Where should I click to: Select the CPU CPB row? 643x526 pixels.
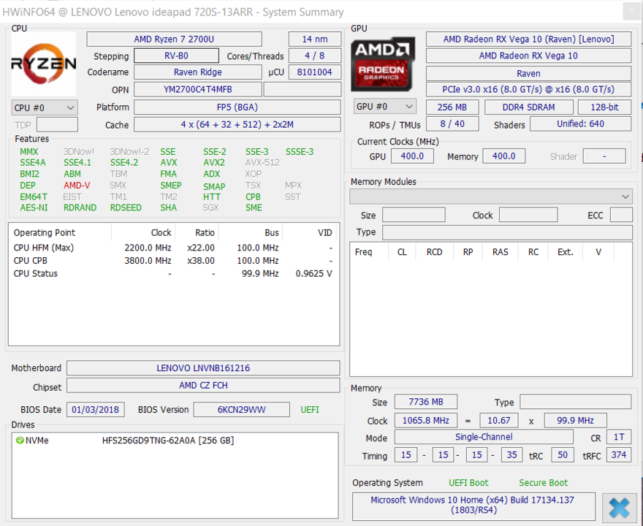[x=174, y=261]
